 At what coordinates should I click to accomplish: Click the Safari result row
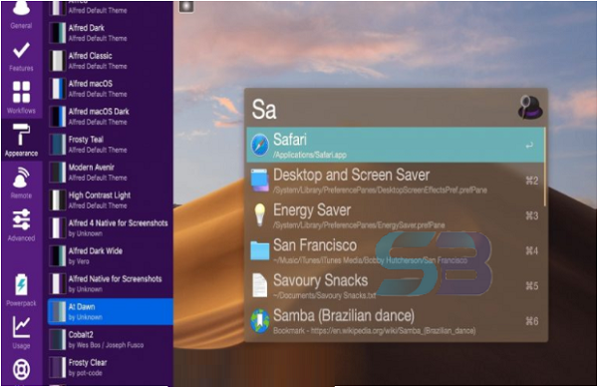pyautogui.click(x=396, y=145)
